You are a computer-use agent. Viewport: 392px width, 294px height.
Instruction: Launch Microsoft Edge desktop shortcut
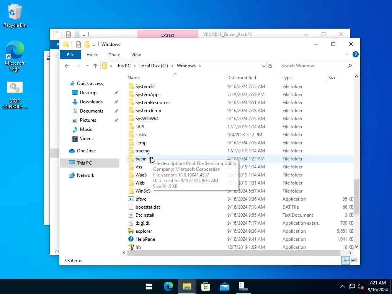[15, 56]
